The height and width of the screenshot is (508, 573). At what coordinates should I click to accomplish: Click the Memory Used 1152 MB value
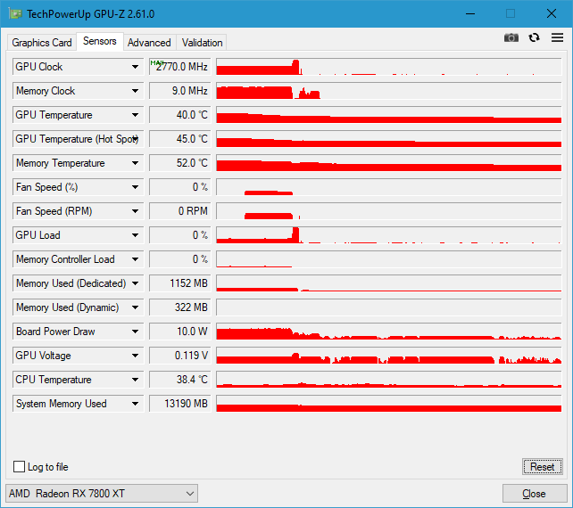click(x=180, y=283)
